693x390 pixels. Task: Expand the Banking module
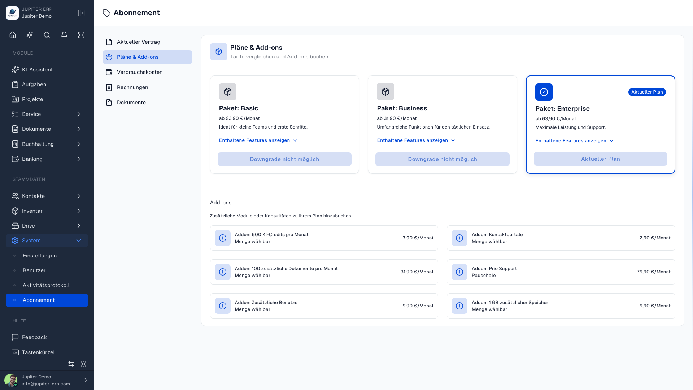[x=47, y=159]
